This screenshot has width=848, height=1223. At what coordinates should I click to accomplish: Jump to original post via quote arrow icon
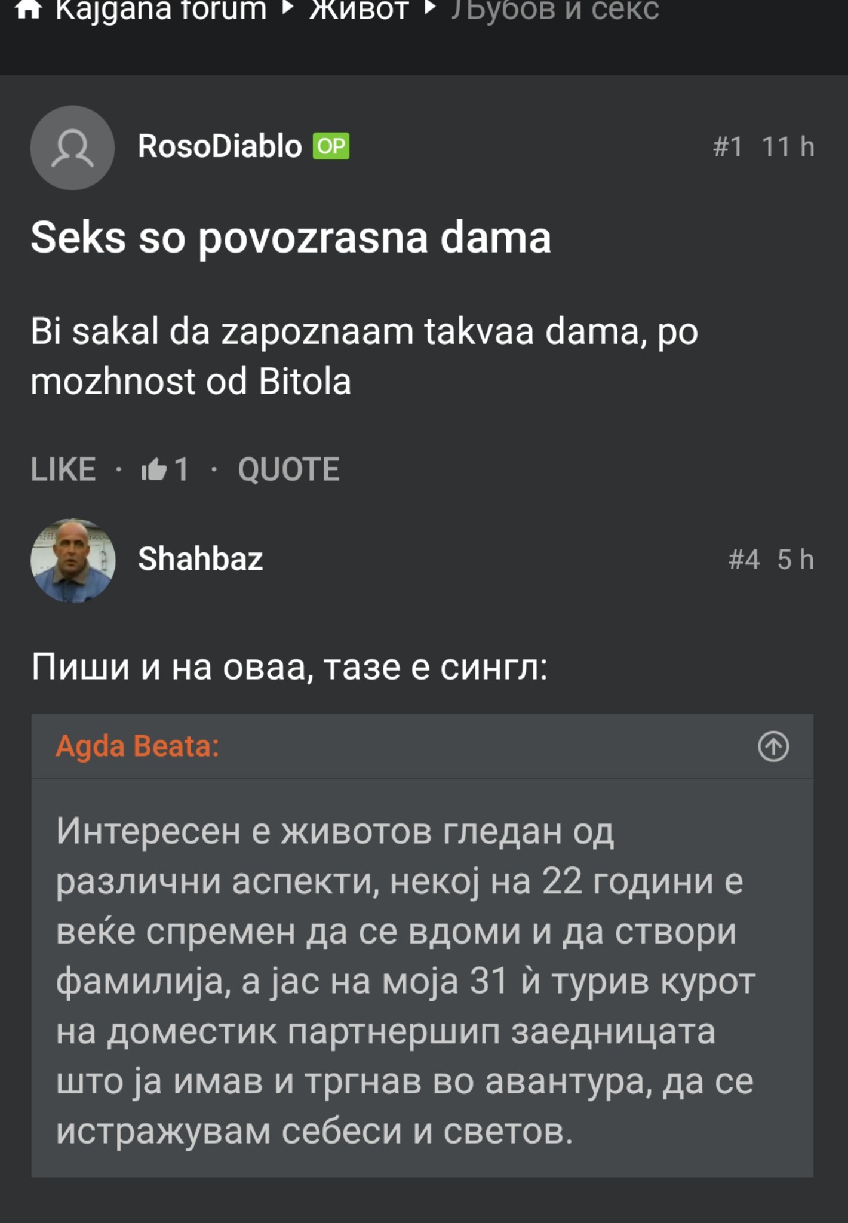[x=773, y=746]
